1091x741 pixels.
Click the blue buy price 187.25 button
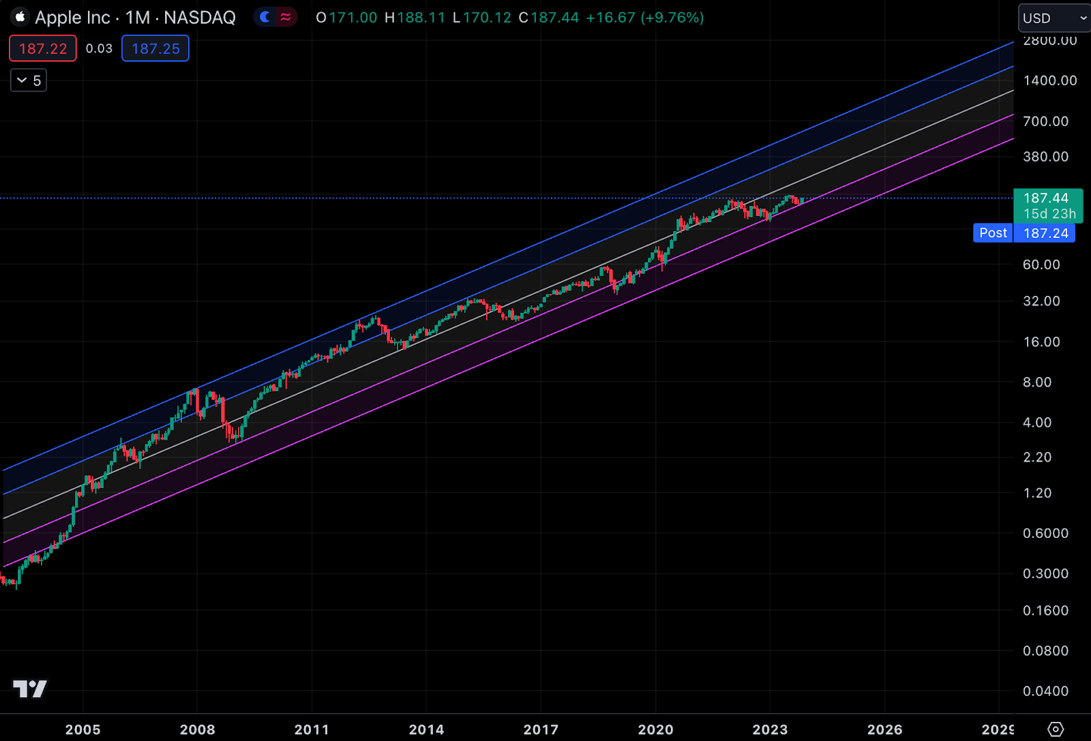(x=155, y=48)
